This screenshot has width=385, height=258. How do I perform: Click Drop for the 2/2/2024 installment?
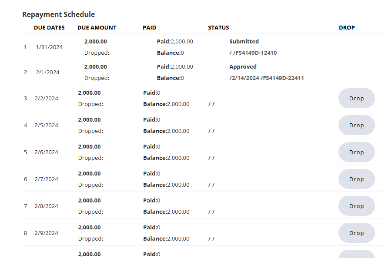click(356, 98)
